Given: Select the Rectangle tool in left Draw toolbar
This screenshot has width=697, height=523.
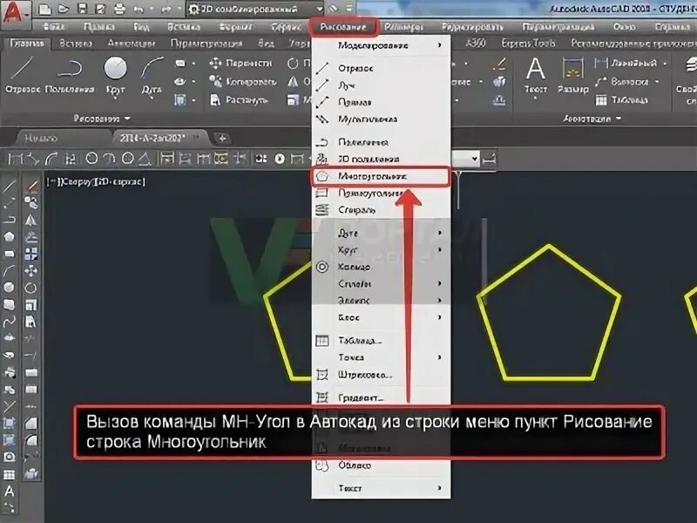Looking at the screenshot, I should pos(10,254).
